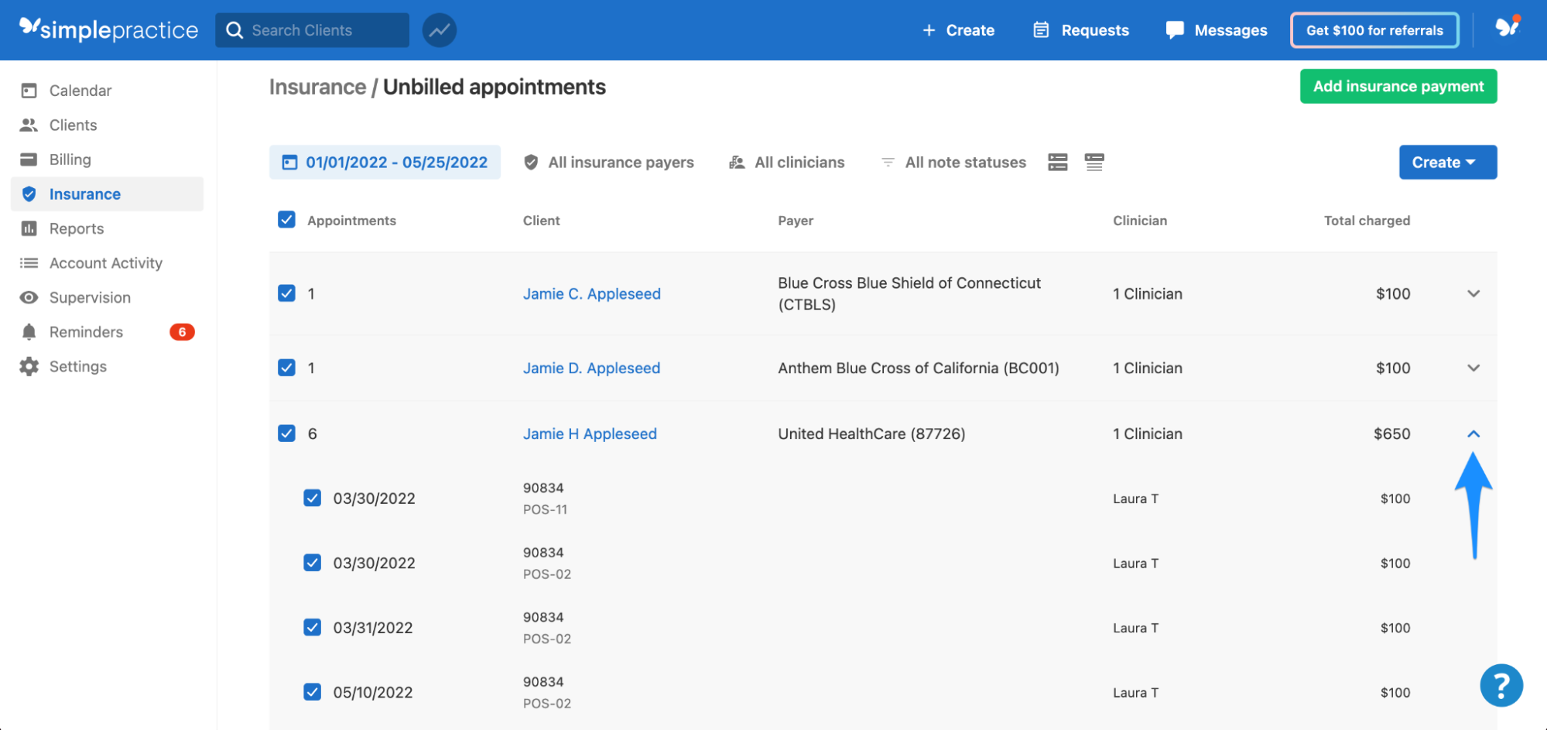The width and height of the screenshot is (1547, 730).
Task: Open Jamie C. Appleseed client link
Action: click(x=592, y=293)
